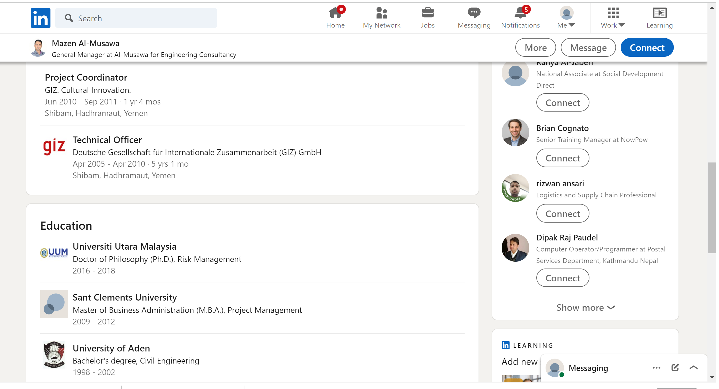Expand people list with Show more

585,307
